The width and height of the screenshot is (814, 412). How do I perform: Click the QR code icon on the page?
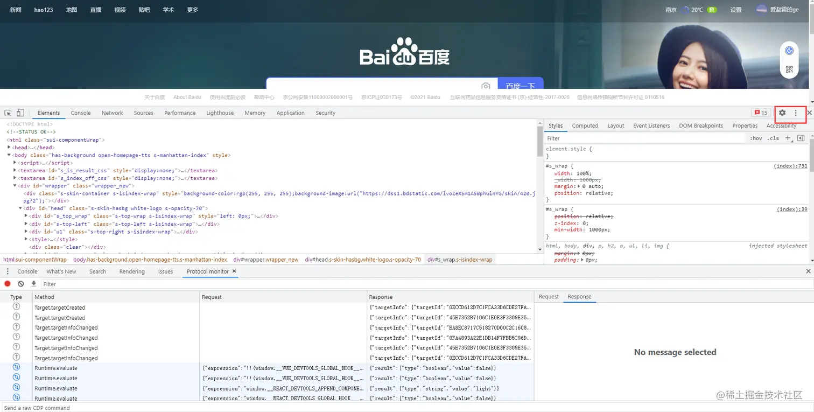coord(789,69)
